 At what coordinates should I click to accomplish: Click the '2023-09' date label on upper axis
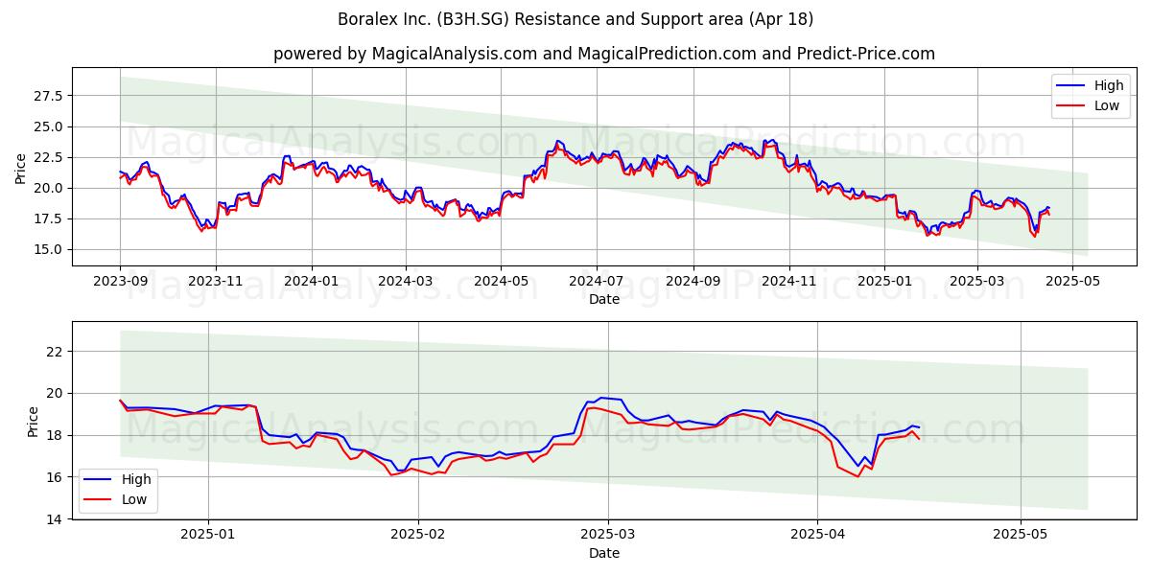tap(120, 283)
